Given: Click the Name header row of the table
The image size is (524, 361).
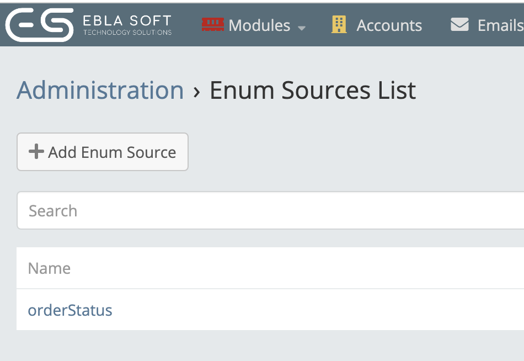Looking at the screenshot, I should coord(270,268).
